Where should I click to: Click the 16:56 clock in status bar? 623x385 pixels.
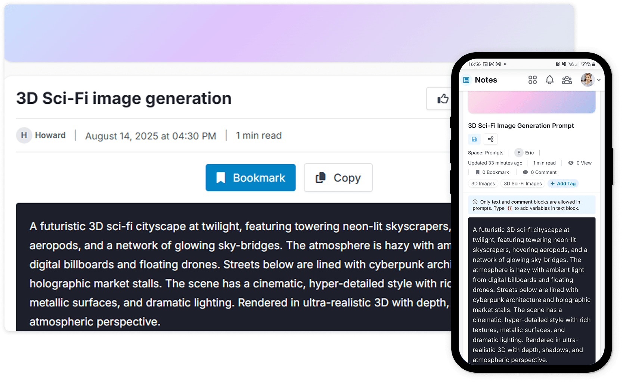tap(474, 64)
